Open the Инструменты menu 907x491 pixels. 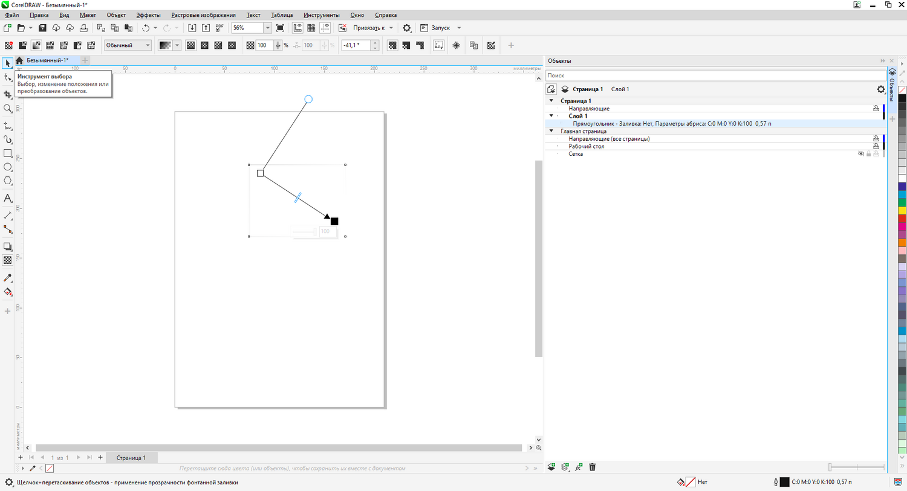[x=321, y=15]
